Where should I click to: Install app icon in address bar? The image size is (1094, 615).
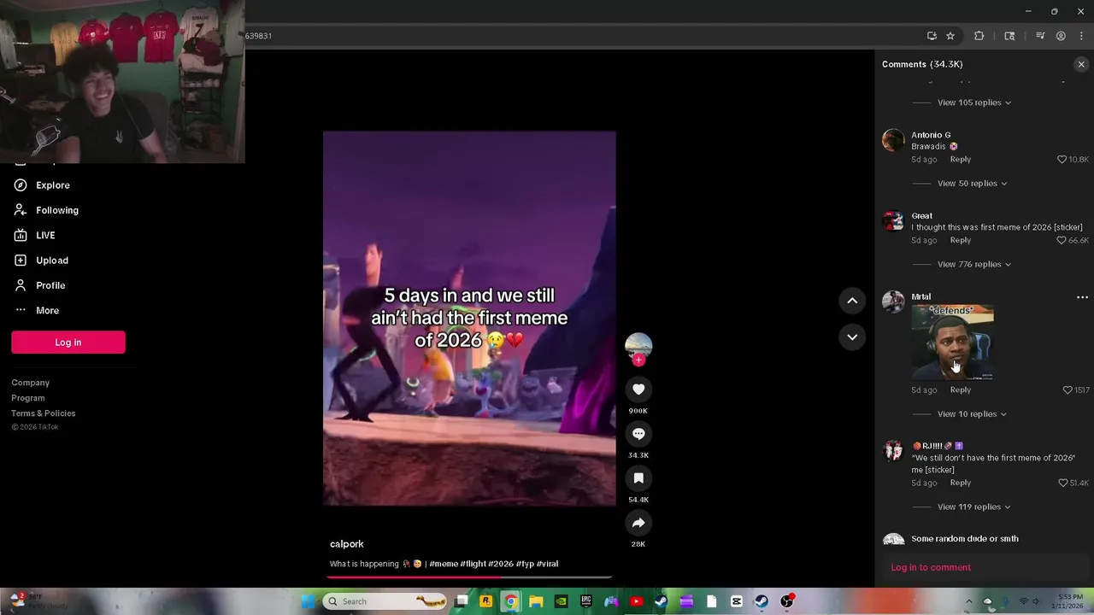point(932,36)
